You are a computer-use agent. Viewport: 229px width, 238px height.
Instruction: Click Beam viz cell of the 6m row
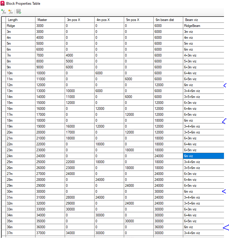pyautogui.click(x=204, y=49)
